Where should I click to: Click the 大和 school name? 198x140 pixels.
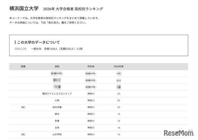57,128
